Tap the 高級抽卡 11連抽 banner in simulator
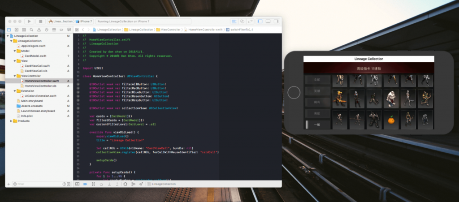The image size is (459, 202). tap(369, 69)
